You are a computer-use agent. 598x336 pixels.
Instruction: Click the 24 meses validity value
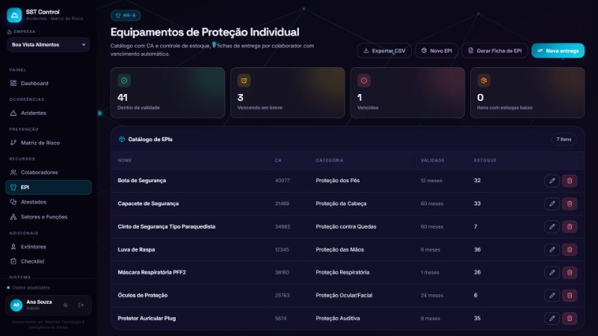pos(432,295)
